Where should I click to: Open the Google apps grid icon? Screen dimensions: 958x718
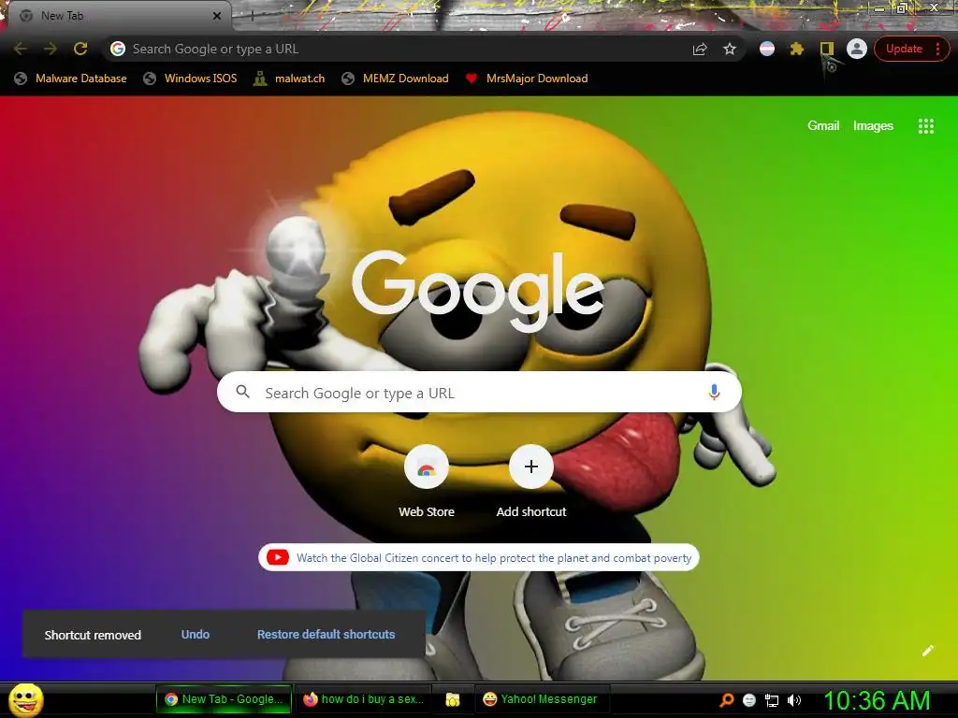[x=925, y=126]
